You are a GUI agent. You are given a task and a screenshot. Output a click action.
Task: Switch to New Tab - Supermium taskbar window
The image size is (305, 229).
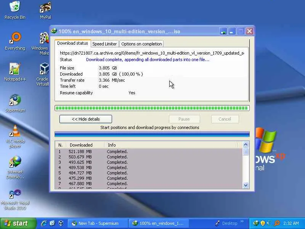point(98,223)
